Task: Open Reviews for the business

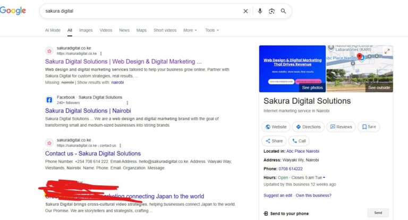Action: [x=341, y=127]
